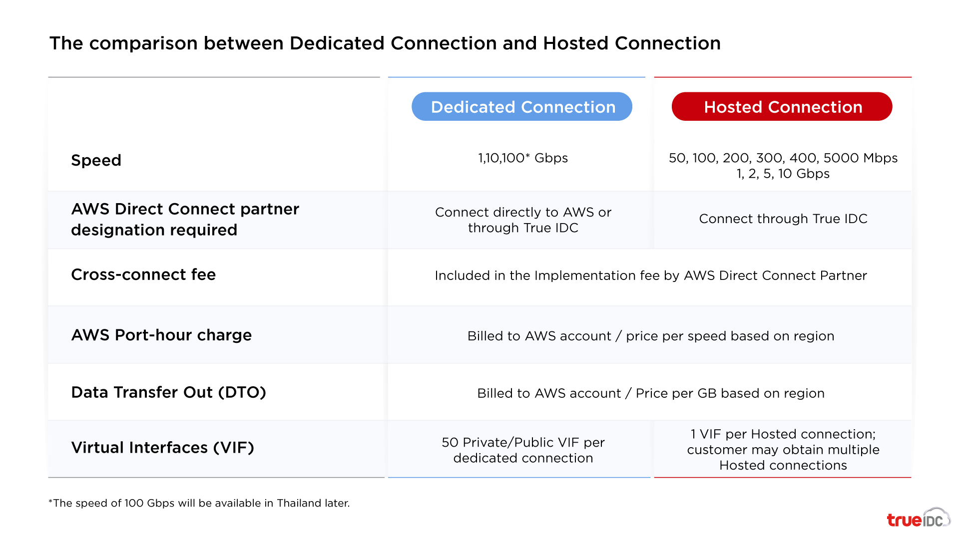
Task: Select the Data Transfer Out (DTO) label
Action: (169, 392)
